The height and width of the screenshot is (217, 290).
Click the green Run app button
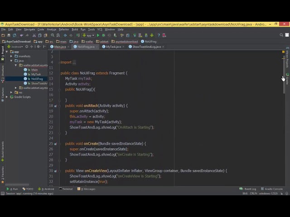[x=98, y=35]
